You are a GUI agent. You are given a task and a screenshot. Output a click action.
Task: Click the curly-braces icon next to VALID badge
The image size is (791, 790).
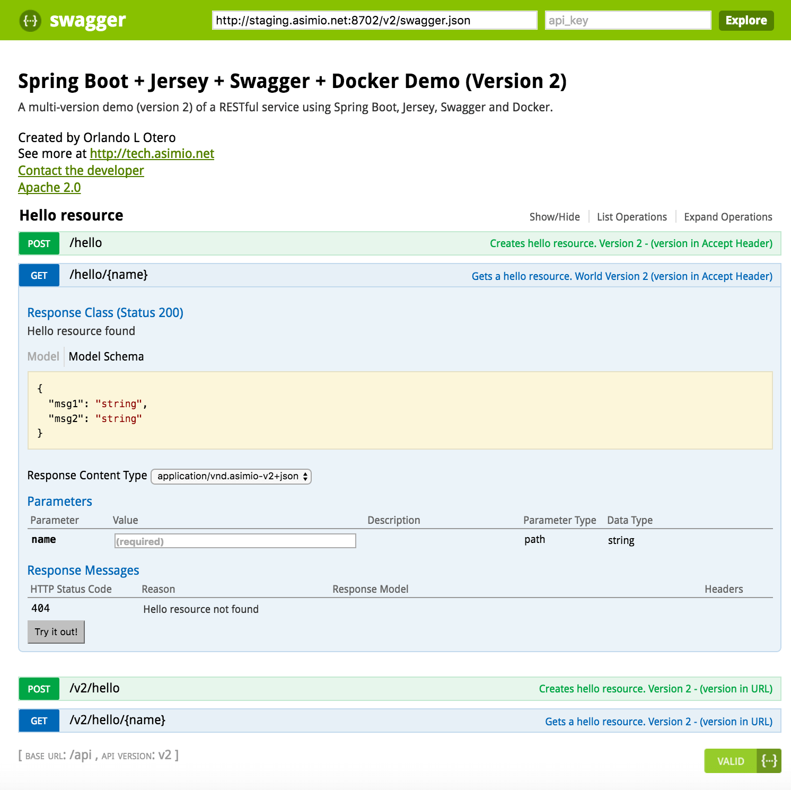coord(769,760)
